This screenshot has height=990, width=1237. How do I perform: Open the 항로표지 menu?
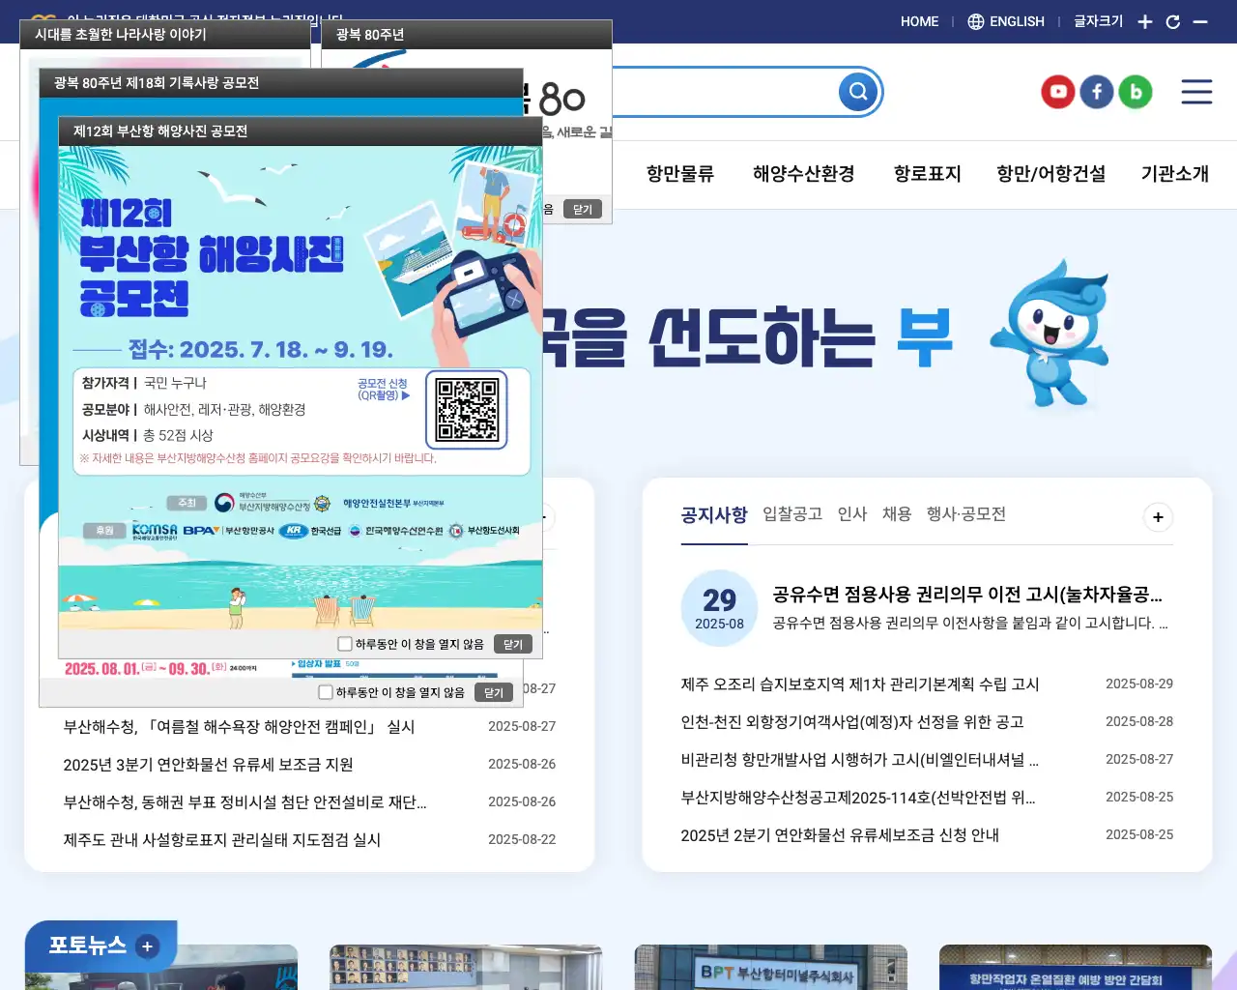click(x=928, y=174)
